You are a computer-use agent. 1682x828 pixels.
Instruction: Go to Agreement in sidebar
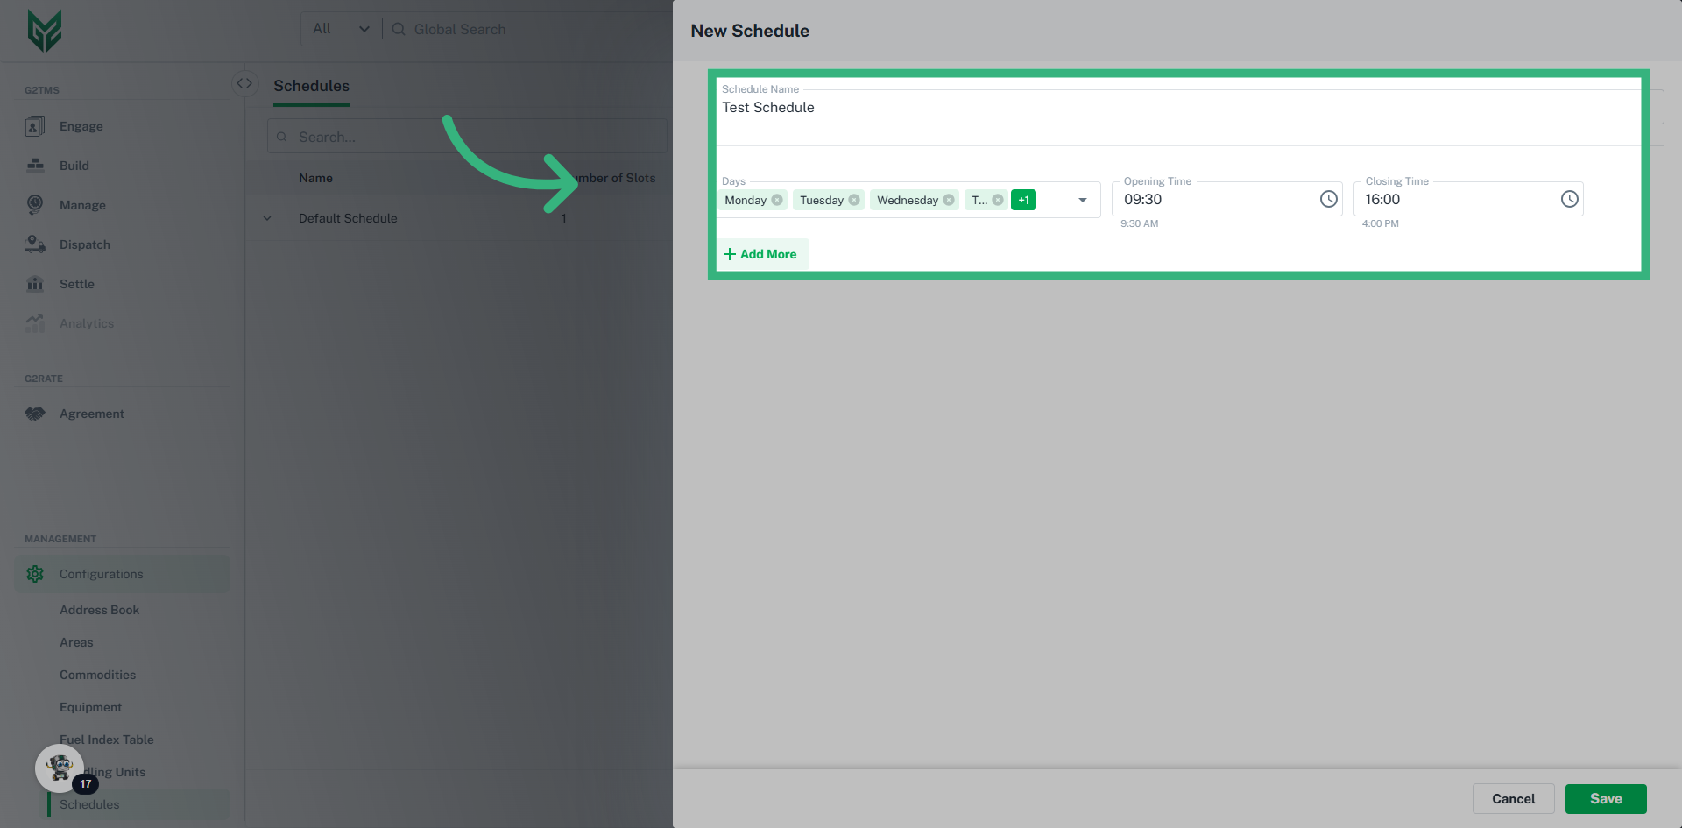coord(91,414)
